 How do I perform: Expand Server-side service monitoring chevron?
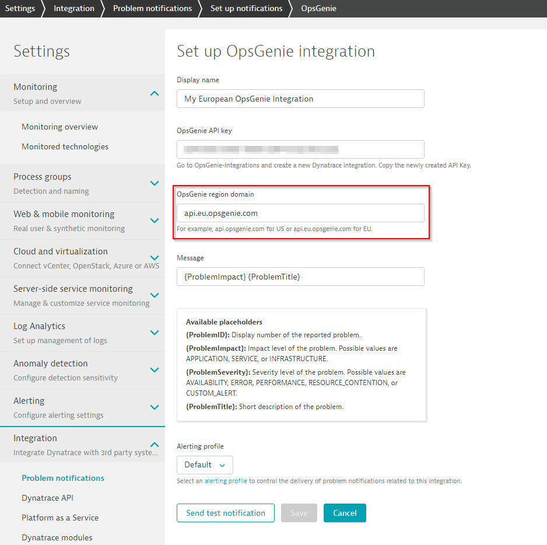pos(154,295)
